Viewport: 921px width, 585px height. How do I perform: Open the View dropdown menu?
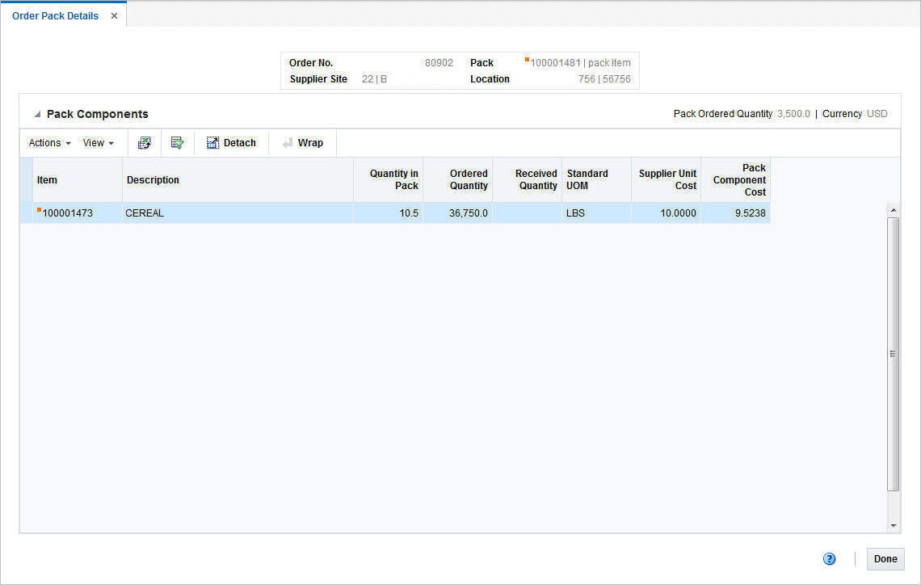(98, 143)
